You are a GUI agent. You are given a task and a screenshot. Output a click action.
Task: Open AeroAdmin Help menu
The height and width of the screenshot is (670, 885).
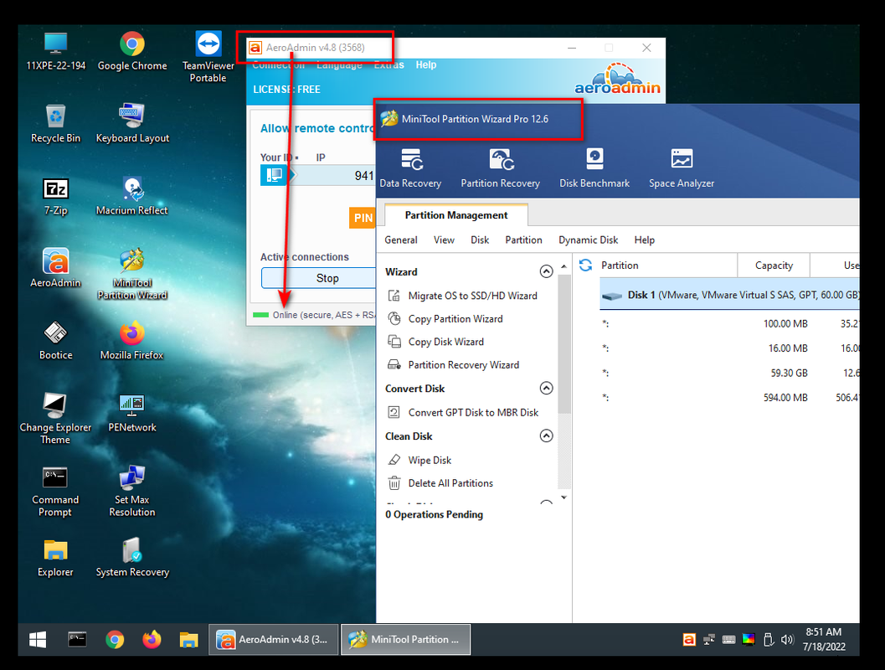point(425,65)
